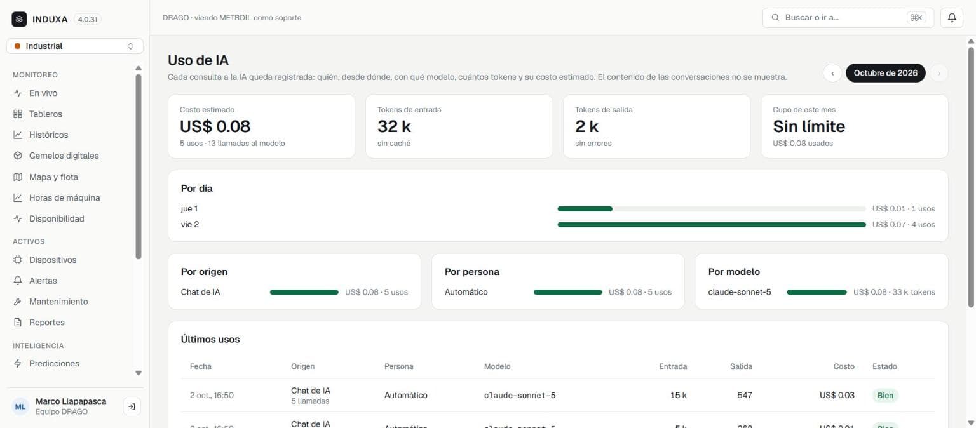Go to Mapa y flota
Screen dimensions: 976x428
[x=70, y=177]
